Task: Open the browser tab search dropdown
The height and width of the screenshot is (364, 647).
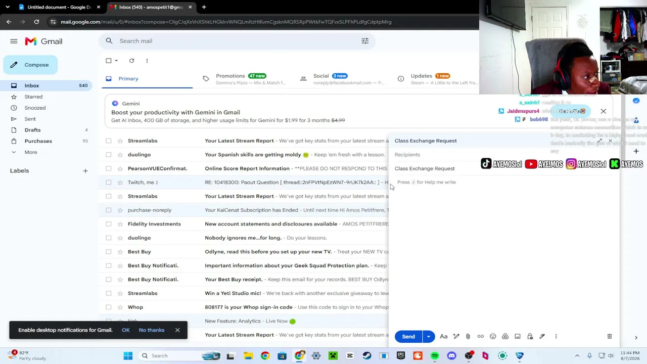Action: (x=7, y=7)
